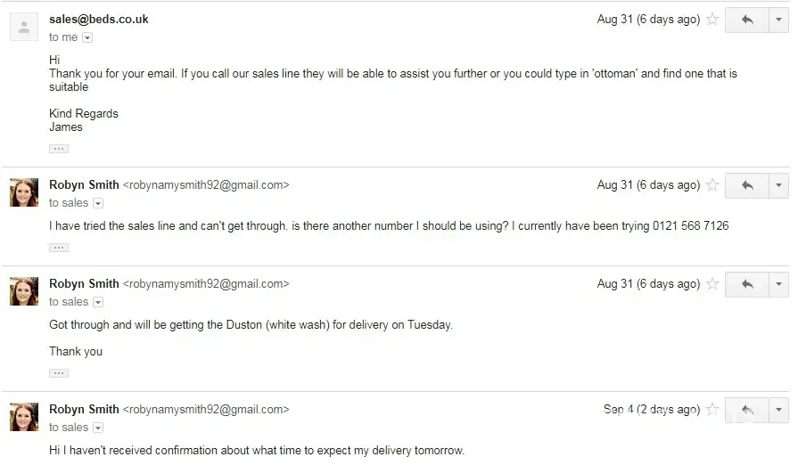
Task: Expand recipient details on the Sep 4 message
Action: point(98,428)
